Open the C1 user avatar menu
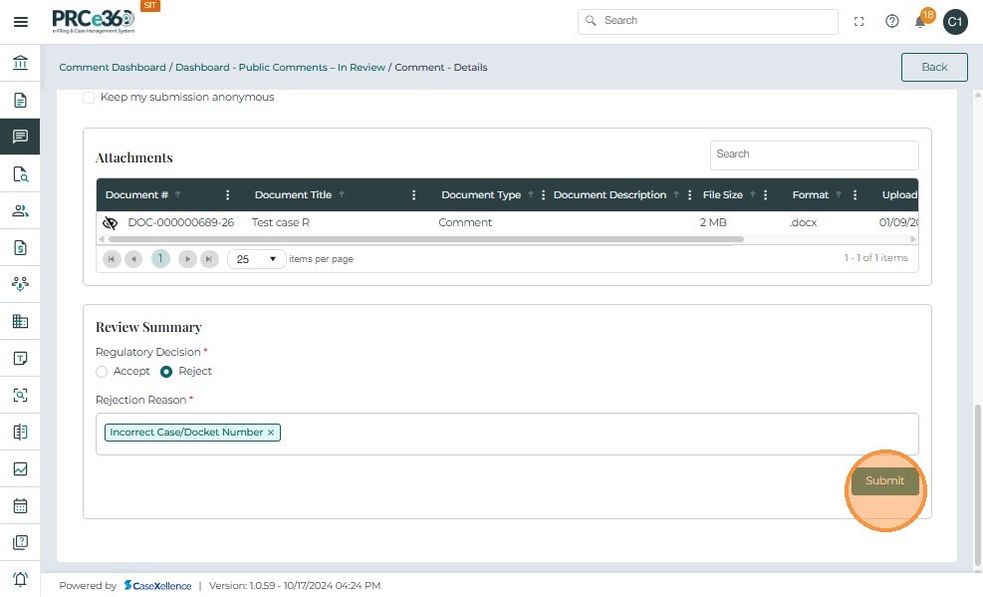The width and height of the screenshot is (983, 597). pos(955,22)
